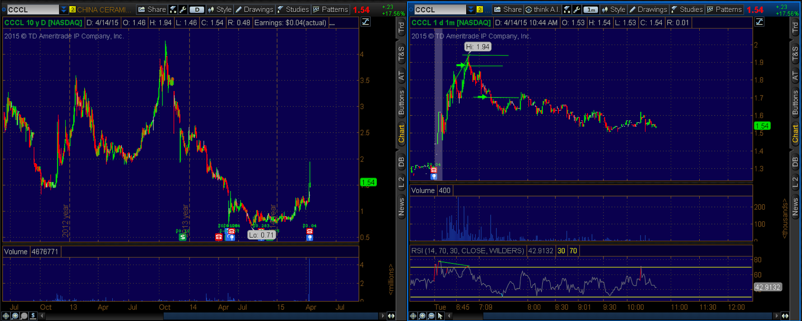802x321 pixels.
Task: Click ellipsis at end of left chart info bar
Action: coord(332,23)
